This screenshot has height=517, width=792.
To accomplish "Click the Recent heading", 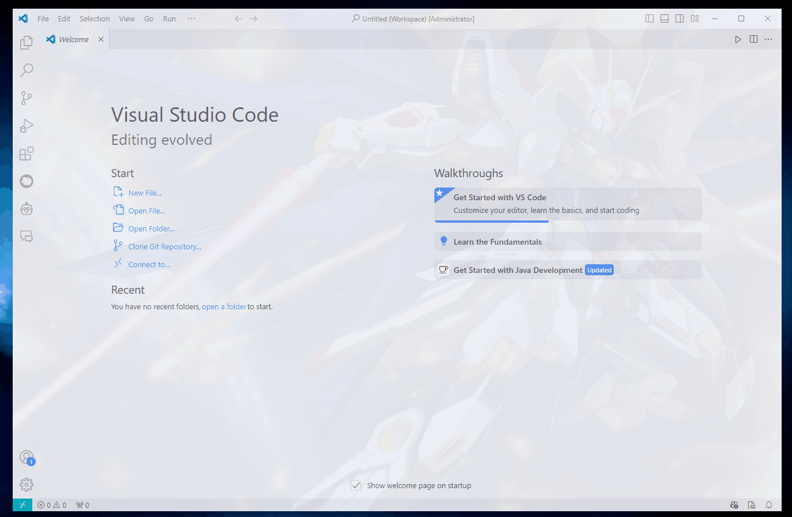I will (x=128, y=290).
